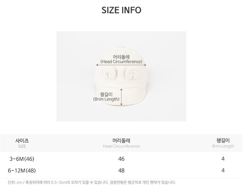Screen dimensions: 243x188
Task: Click the Brim Length column header in table
Action: pyautogui.click(x=223, y=143)
